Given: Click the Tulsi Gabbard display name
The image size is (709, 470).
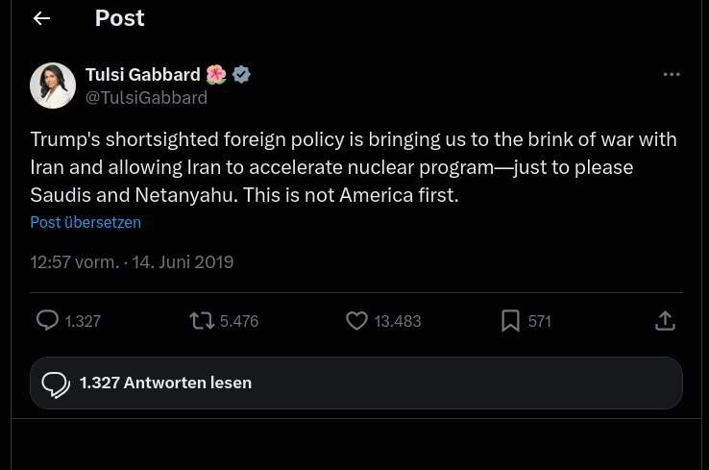Looking at the screenshot, I should pos(142,75).
